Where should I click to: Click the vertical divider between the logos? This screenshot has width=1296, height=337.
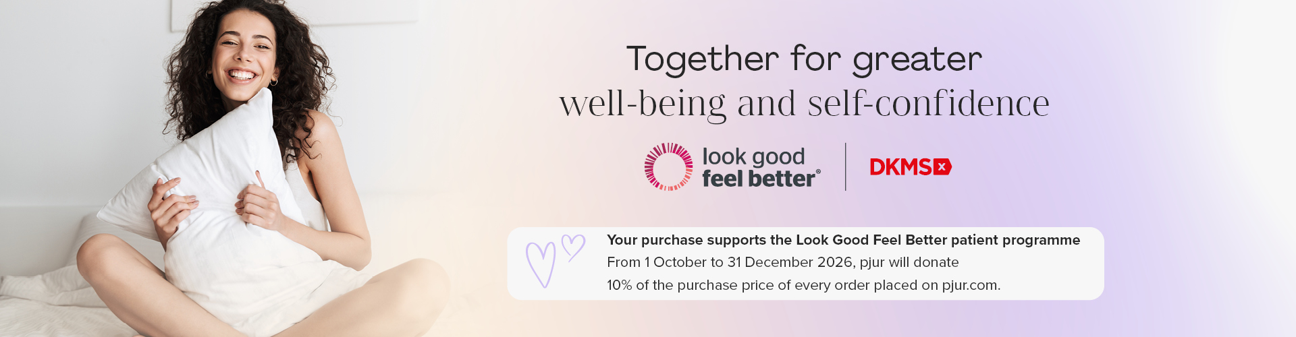(846, 166)
